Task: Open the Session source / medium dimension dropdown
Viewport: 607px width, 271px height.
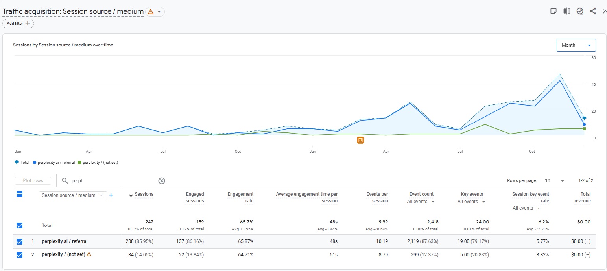Action: pyautogui.click(x=72, y=195)
